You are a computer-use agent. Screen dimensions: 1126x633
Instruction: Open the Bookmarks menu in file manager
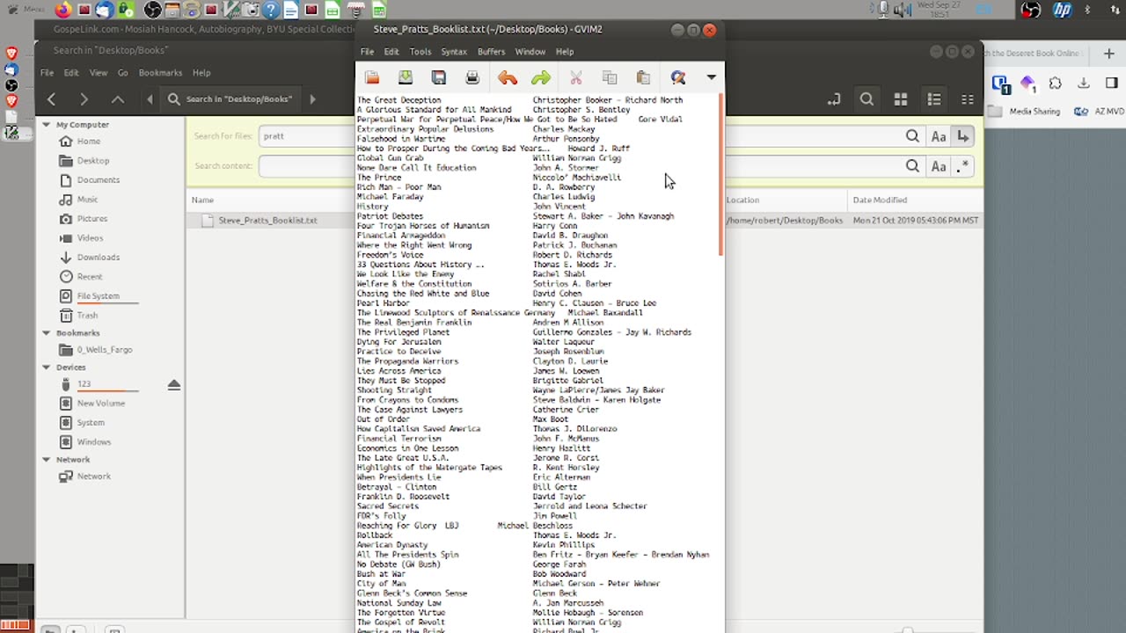(x=160, y=73)
